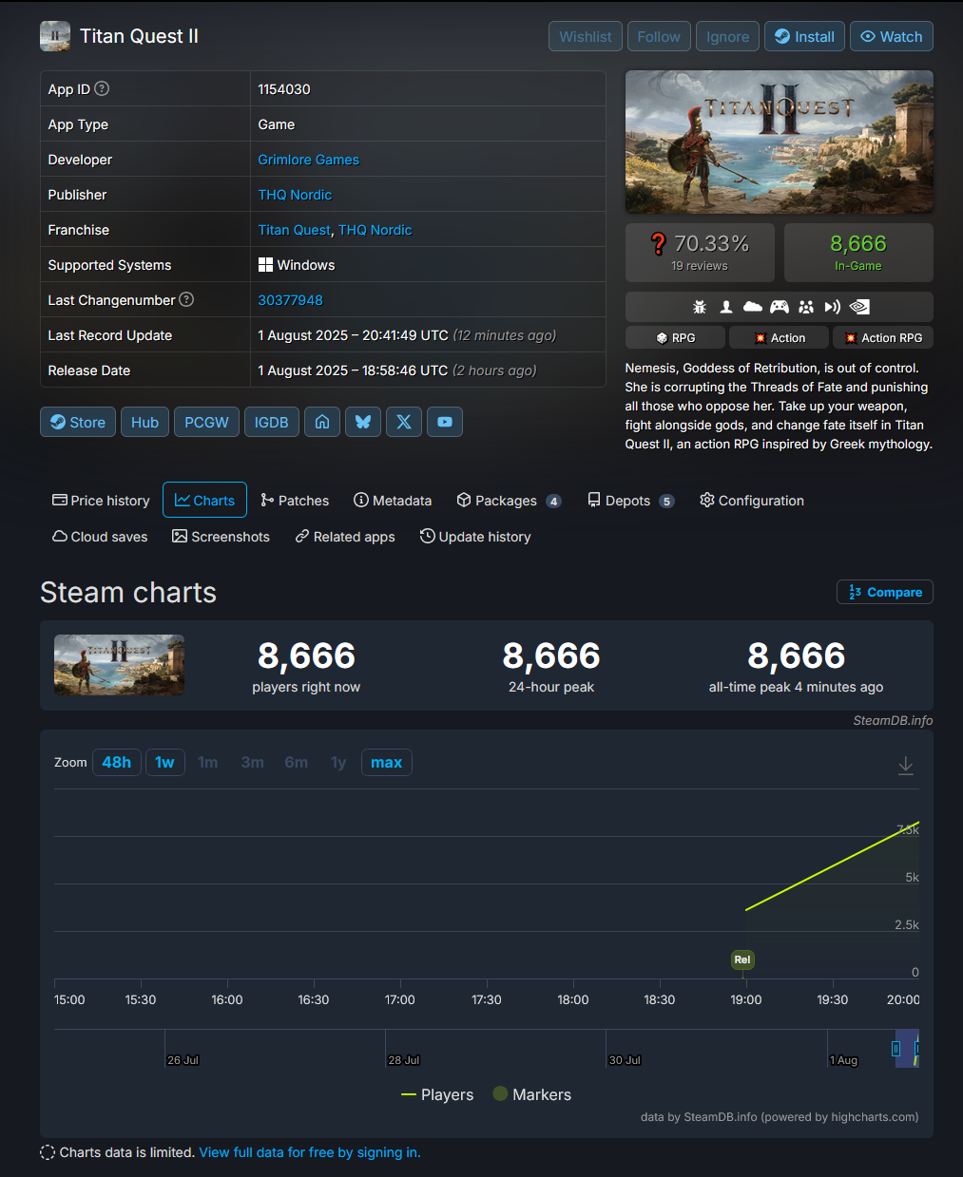Click the Steam Cloud icon
The width and height of the screenshot is (963, 1177).
point(752,307)
